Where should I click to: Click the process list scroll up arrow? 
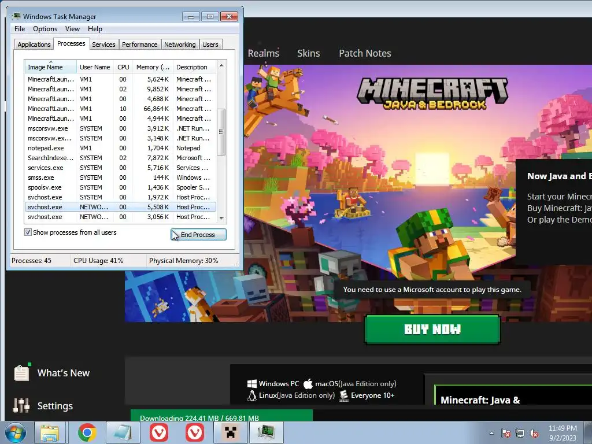point(221,65)
